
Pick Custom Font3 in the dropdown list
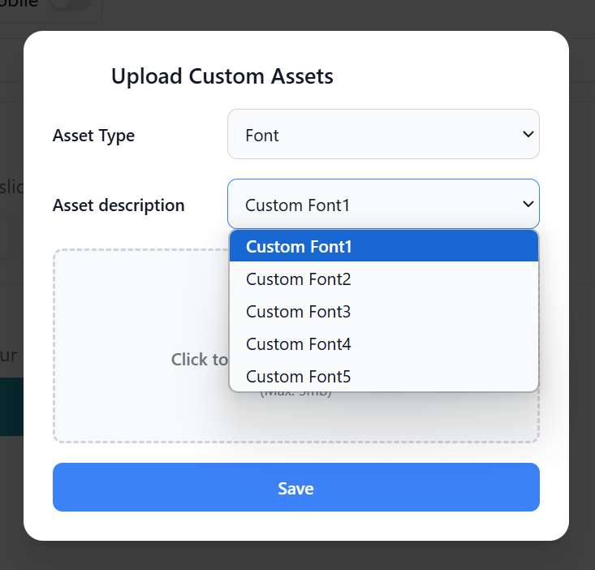click(x=384, y=312)
